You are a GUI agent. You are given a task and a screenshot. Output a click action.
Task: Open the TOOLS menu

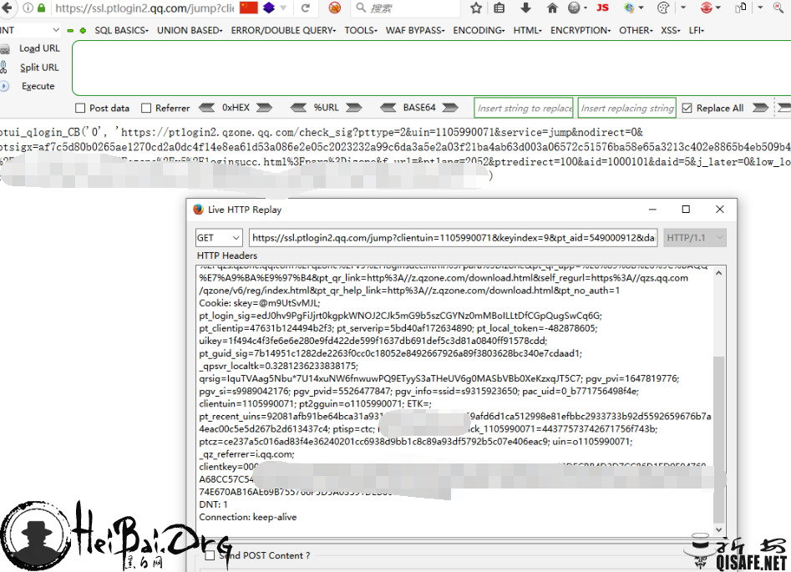coord(361,30)
